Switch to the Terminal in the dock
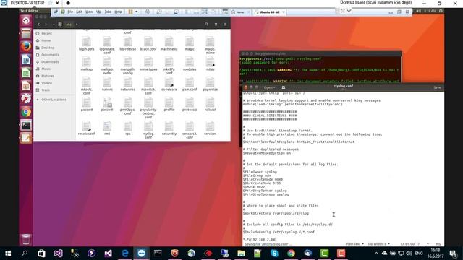 (26, 125)
